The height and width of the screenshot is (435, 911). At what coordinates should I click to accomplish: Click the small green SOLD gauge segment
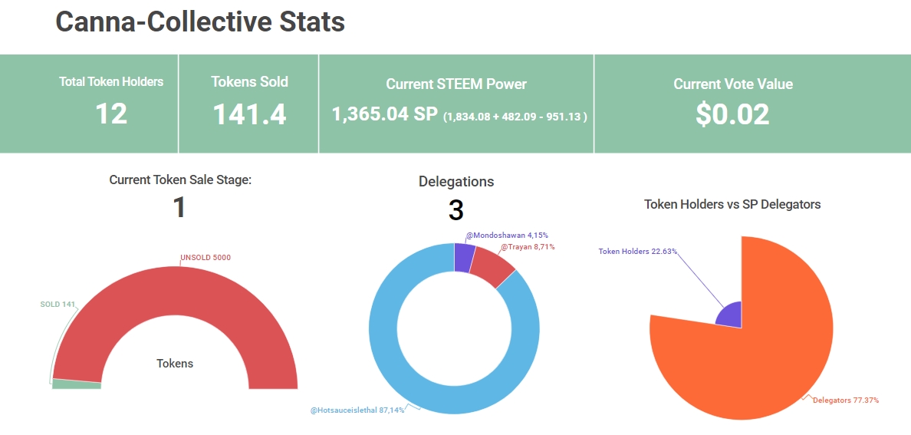76,384
